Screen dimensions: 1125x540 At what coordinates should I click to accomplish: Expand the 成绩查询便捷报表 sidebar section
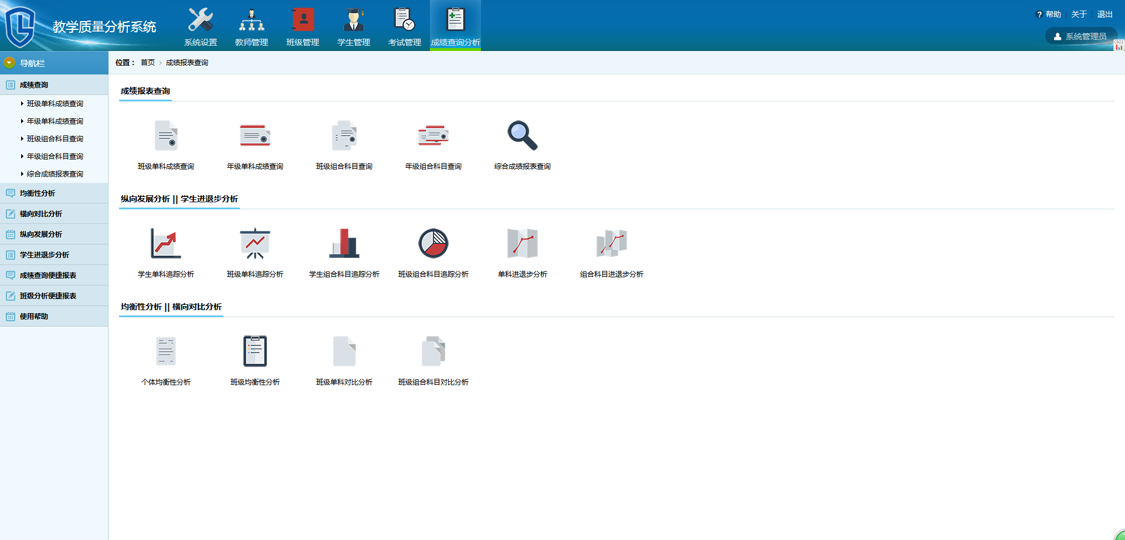54,276
